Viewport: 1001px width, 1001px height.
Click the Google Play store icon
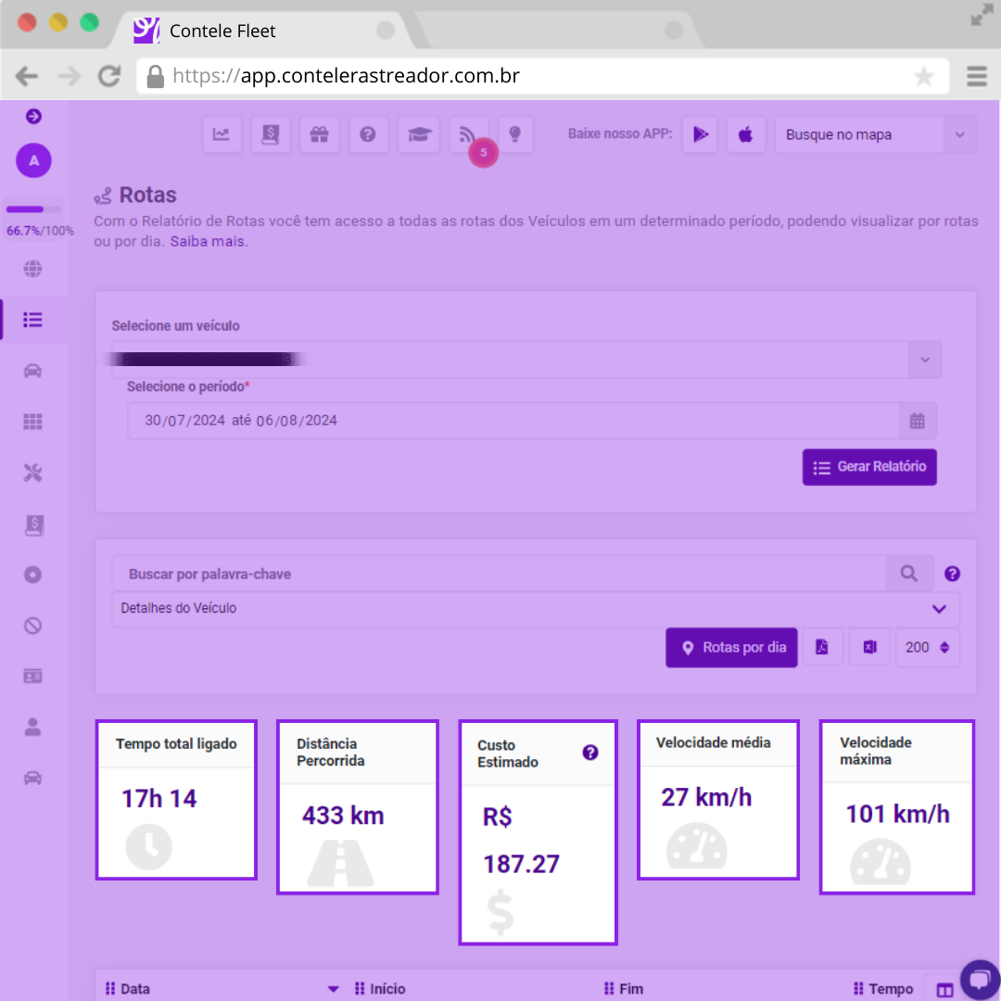coord(701,134)
